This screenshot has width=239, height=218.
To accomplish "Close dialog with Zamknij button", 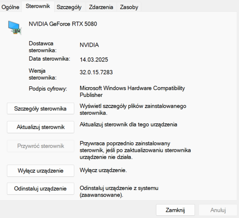I will [175, 210].
